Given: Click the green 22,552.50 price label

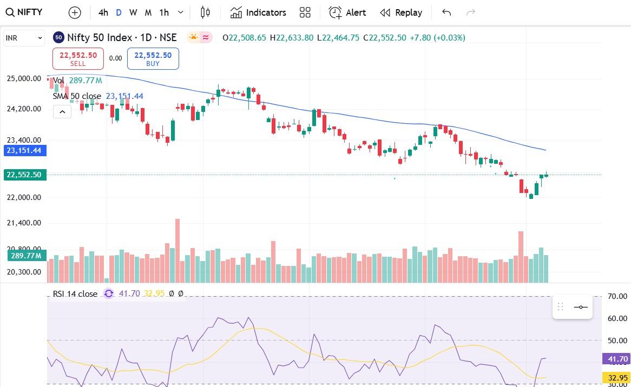Looking at the screenshot, I should [24, 175].
